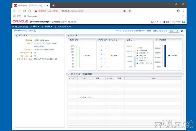
Task: Click the PGA legend swatch in Memory
Action: pos(138,48)
